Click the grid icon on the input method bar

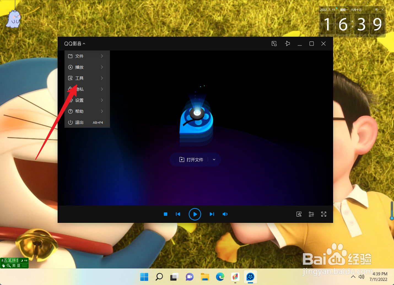pyautogui.click(x=19, y=266)
